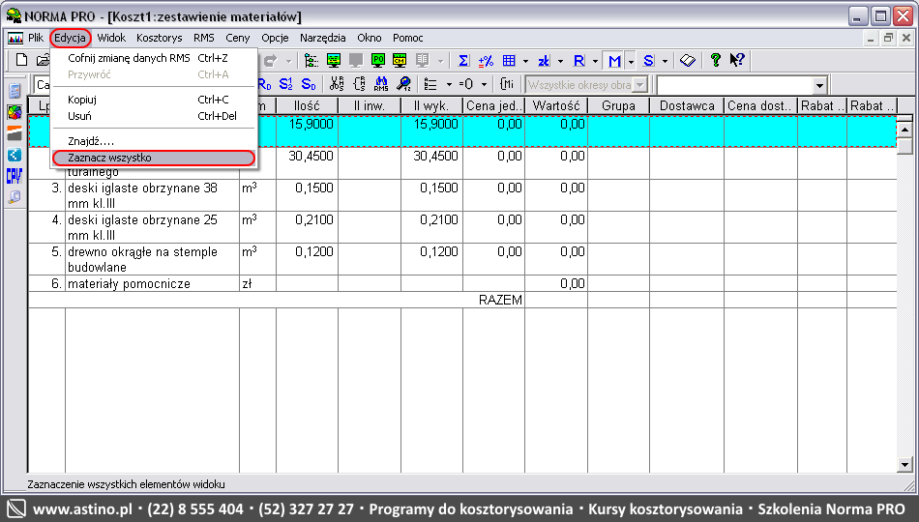Click the S (equipment) toolbar icon
The image size is (919, 522).
pyautogui.click(x=648, y=60)
